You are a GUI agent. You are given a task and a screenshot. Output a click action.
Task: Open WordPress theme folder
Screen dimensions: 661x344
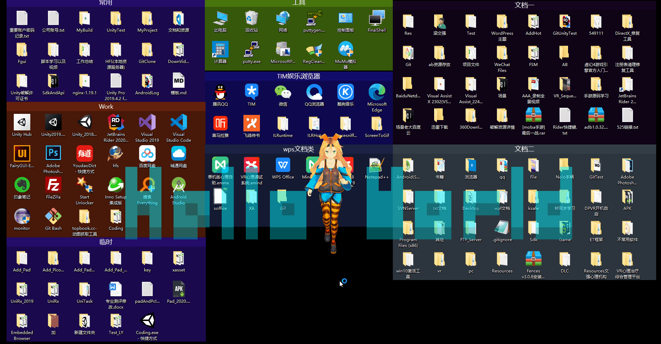[x=502, y=27]
